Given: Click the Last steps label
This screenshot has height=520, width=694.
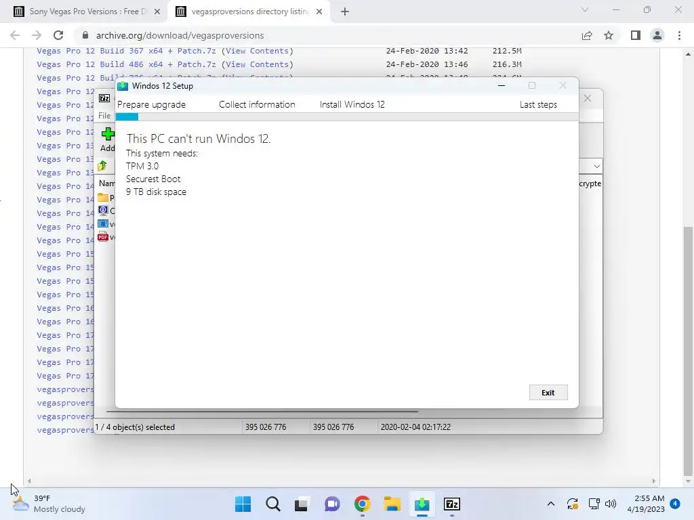Looking at the screenshot, I should tap(538, 105).
